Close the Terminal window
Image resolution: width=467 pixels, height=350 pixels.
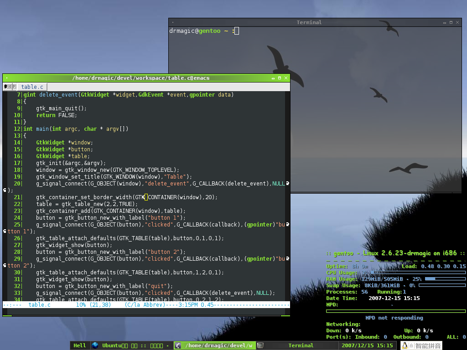[x=457, y=22]
